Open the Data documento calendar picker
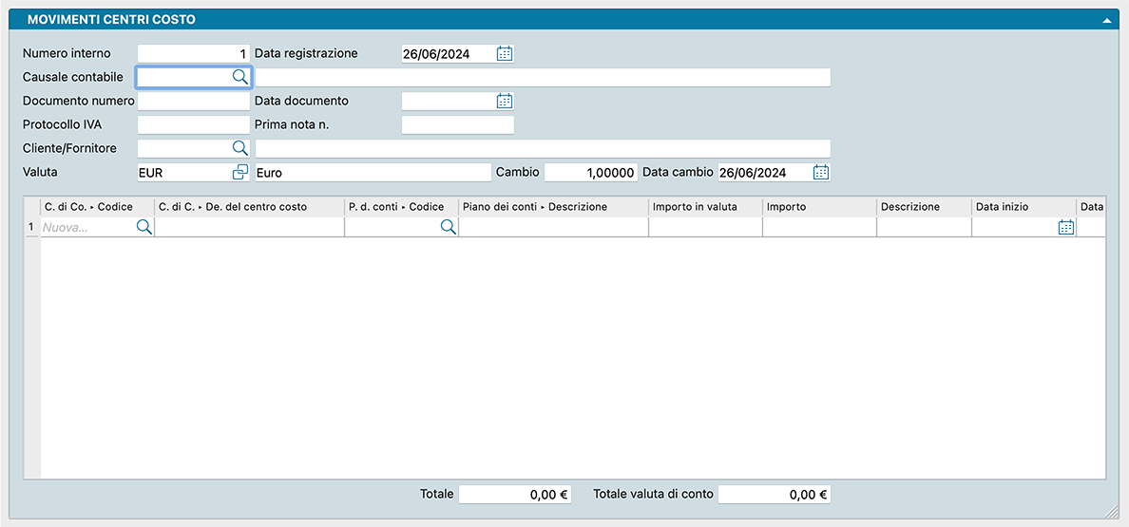Image resolution: width=1129 pixels, height=527 pixels. tap(505, 101)
